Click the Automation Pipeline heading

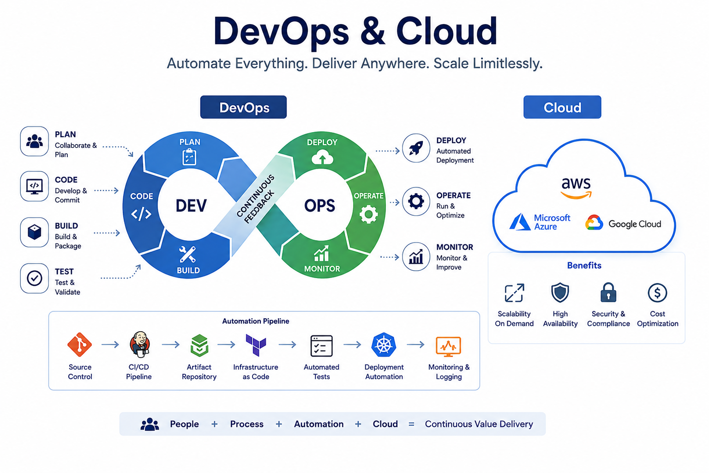[x=256, y=321]
